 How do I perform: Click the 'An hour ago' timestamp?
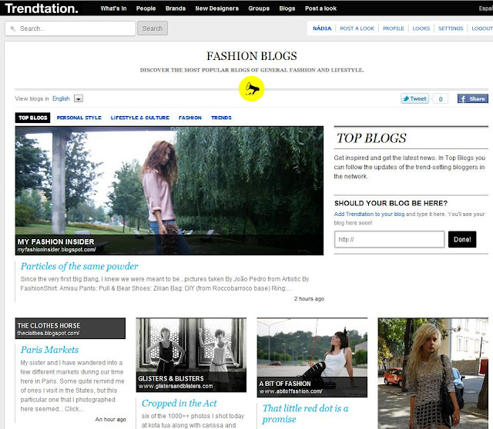click(x=110, y=419)
